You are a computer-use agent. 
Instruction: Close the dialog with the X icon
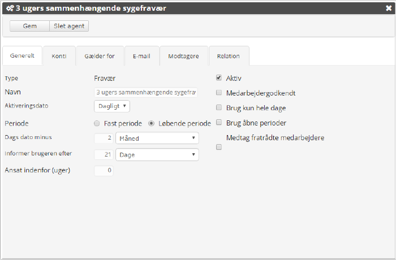point(388,8)
